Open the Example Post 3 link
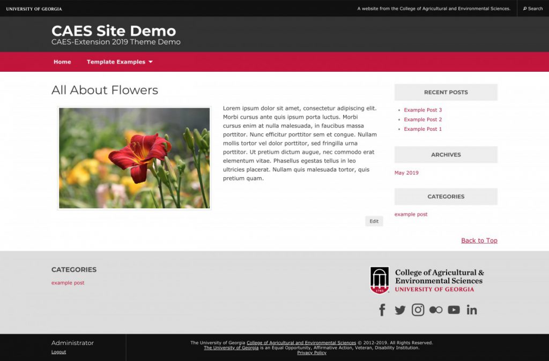The image size is (549, 361). coord(422,110)
